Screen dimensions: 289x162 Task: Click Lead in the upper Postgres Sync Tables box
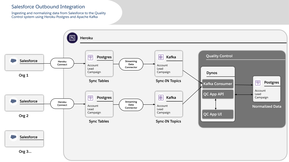(91, 69)
